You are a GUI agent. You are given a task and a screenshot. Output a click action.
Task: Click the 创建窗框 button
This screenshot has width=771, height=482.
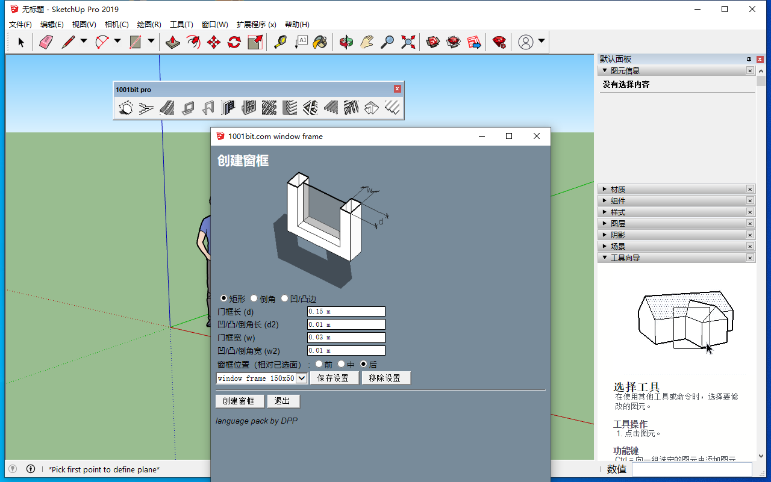point(239,401)
